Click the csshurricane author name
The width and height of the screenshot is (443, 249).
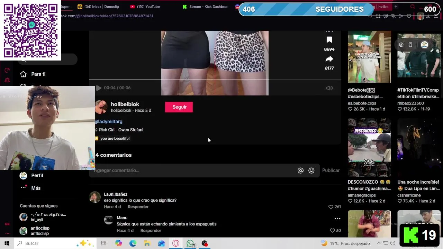409,195
